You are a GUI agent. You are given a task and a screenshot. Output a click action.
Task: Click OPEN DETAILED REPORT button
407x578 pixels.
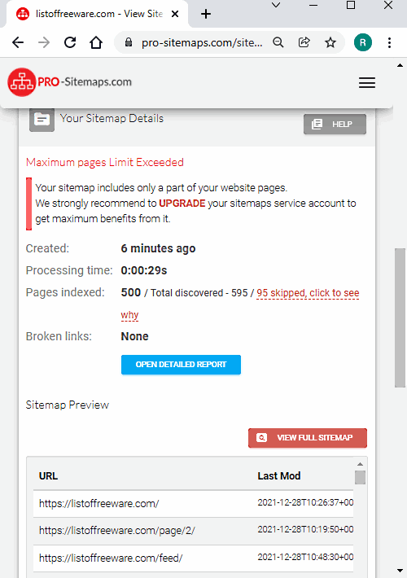click(181, 365)
